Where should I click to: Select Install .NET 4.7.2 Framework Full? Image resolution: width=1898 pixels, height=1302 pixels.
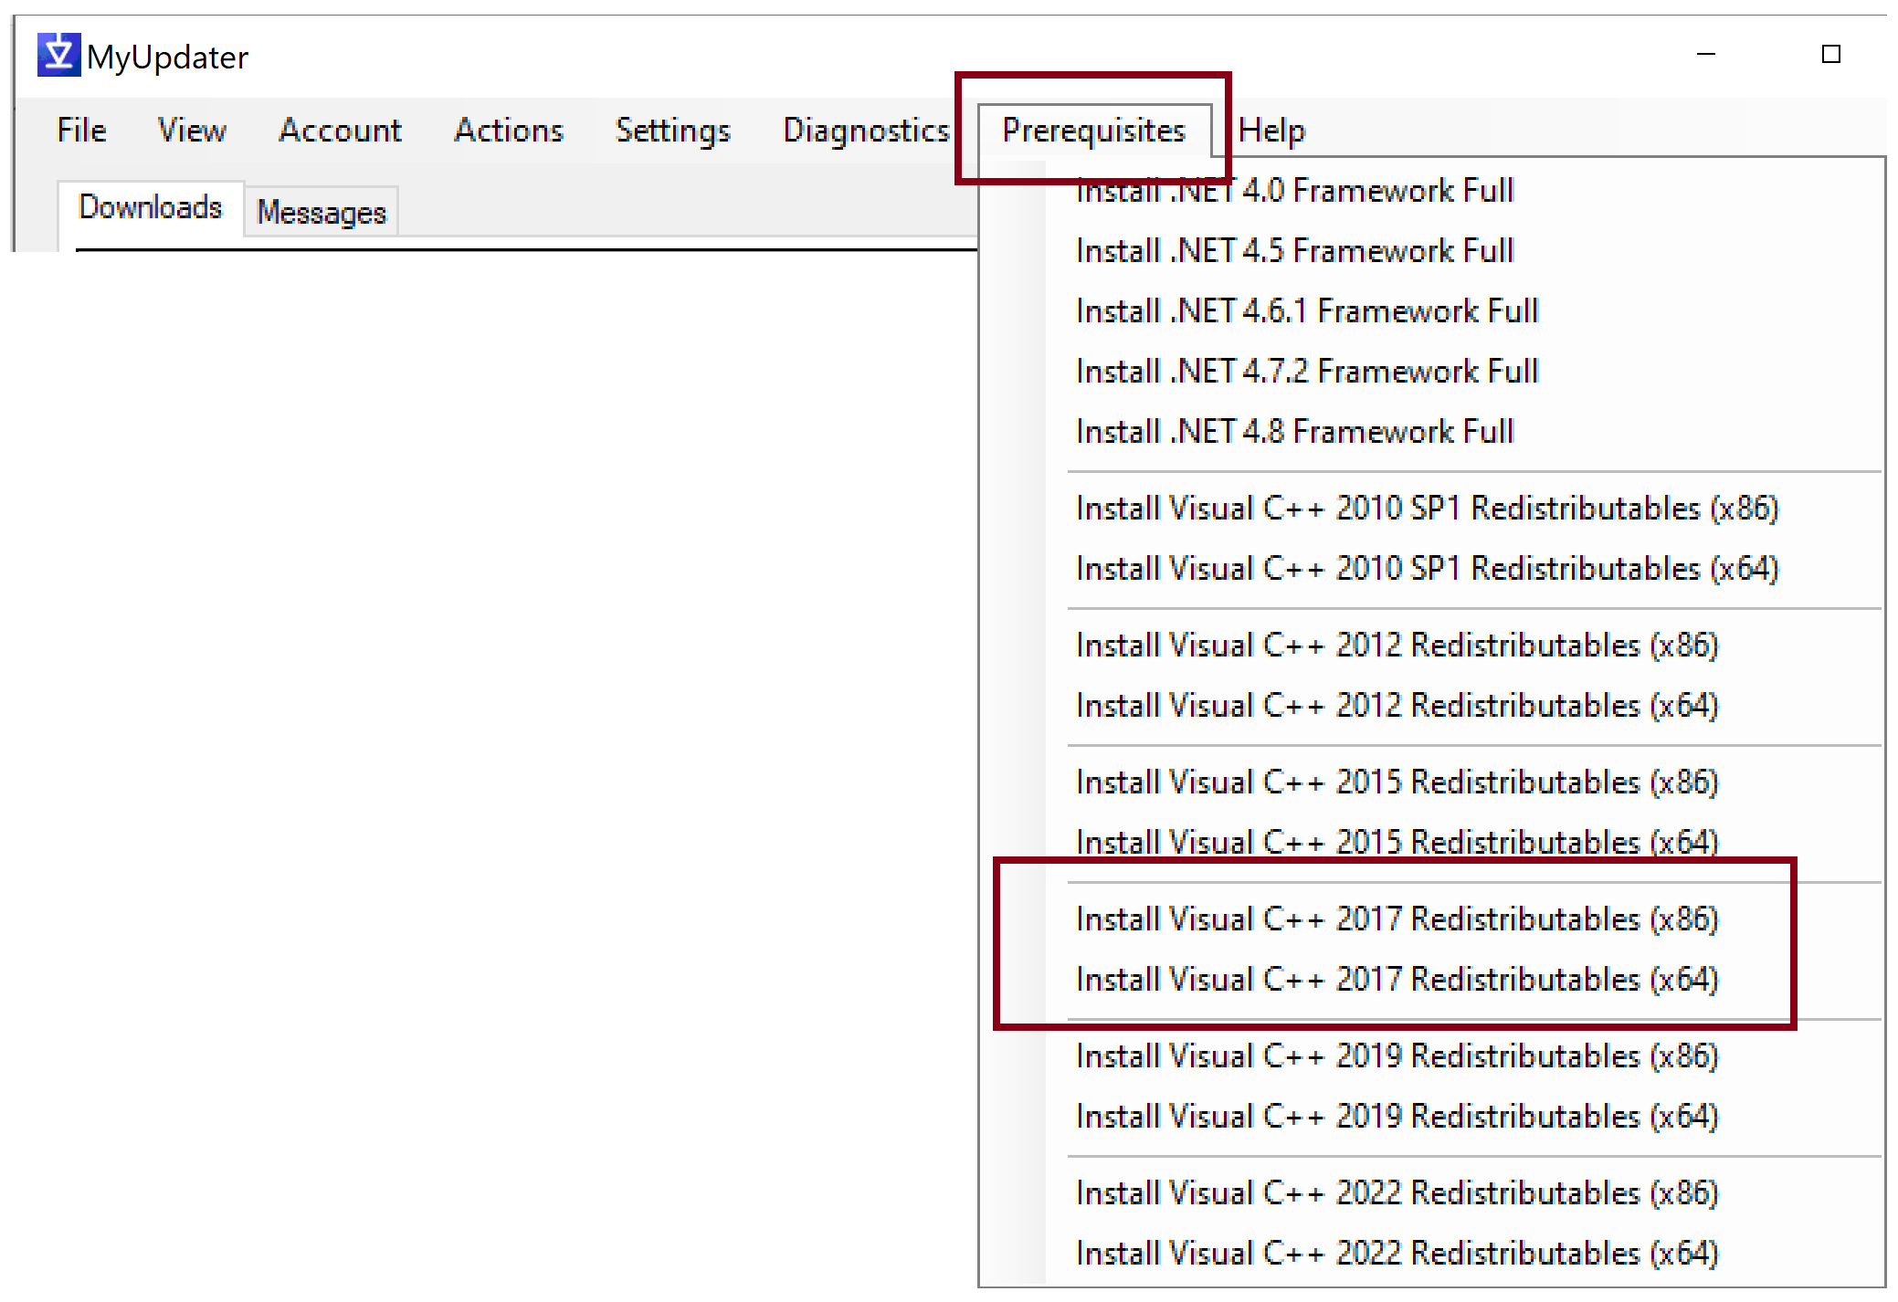pos(1306,371)
